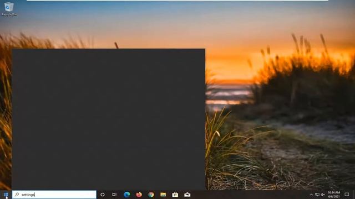The image size is (355, 199).
Task: Click the search magnifier icon in the search box
Action: pyautogui.click(x=17, y=195)
